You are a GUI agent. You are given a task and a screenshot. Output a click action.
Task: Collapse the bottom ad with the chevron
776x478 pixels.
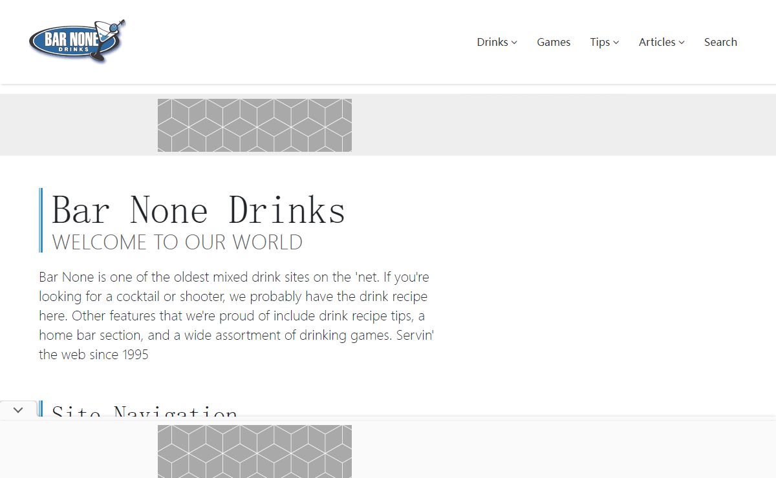pos(18,410)
